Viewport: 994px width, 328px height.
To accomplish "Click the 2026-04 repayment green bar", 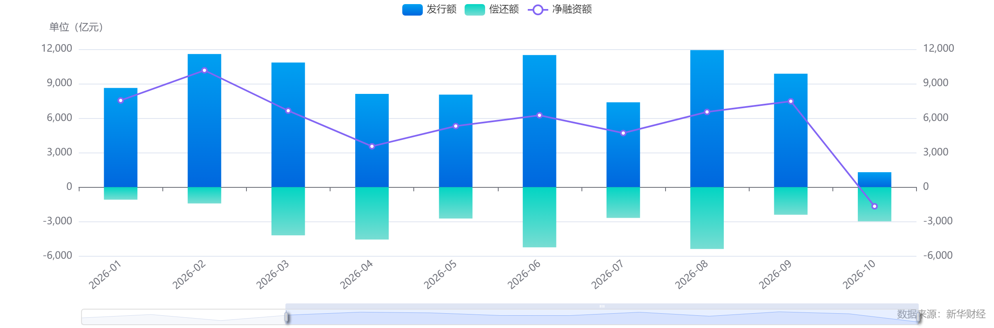I will (x=372, y=213).
